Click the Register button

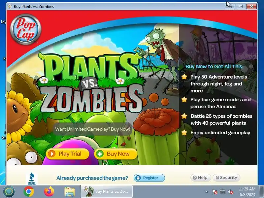pyautogui.click(x=149, y=178)
